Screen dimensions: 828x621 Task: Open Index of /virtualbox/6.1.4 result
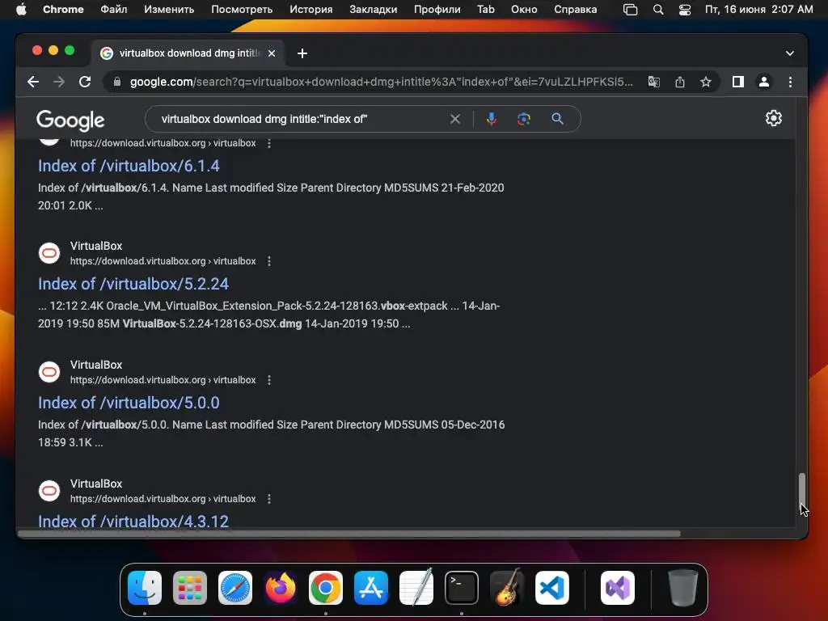(x=129, y=166)
